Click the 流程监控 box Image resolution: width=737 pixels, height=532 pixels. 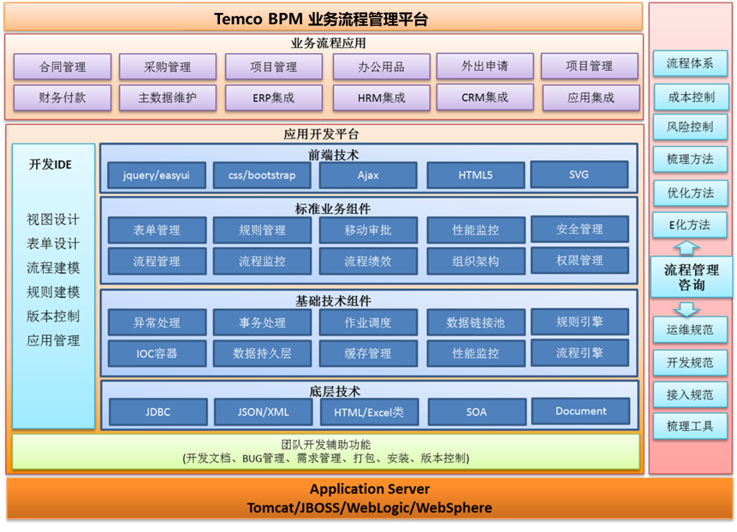coord(262,261)
